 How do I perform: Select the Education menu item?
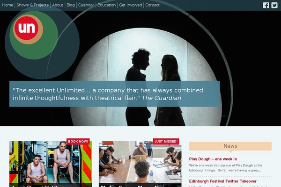coord(107,5)
